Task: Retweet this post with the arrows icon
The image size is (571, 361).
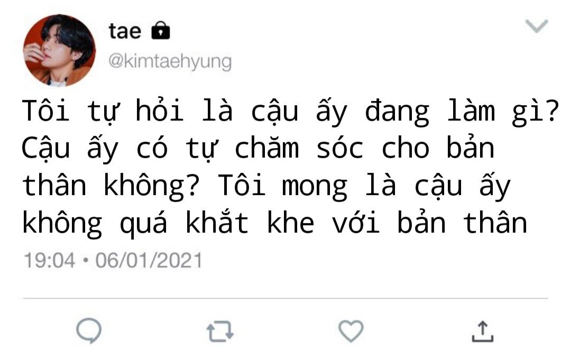Action: pyautogui.click(x=220, y=331)
